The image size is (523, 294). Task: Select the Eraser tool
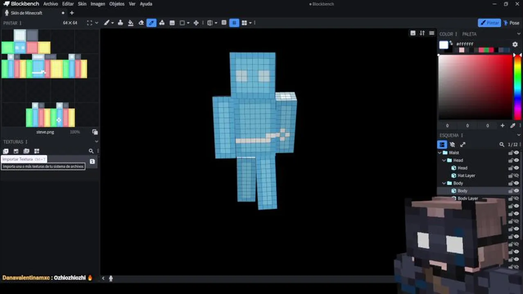141,23
